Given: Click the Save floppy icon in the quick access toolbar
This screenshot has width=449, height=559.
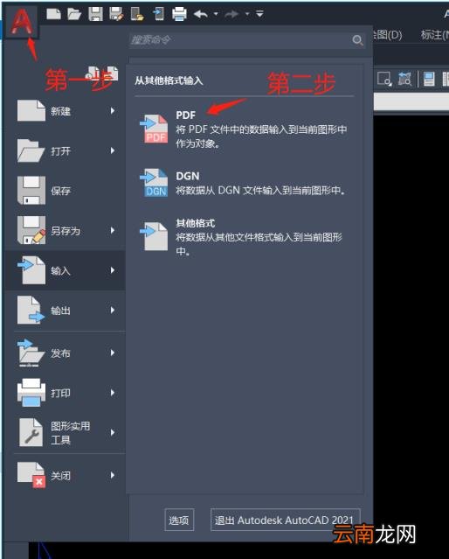Looking at the screenshot, I should click(95, 14).
